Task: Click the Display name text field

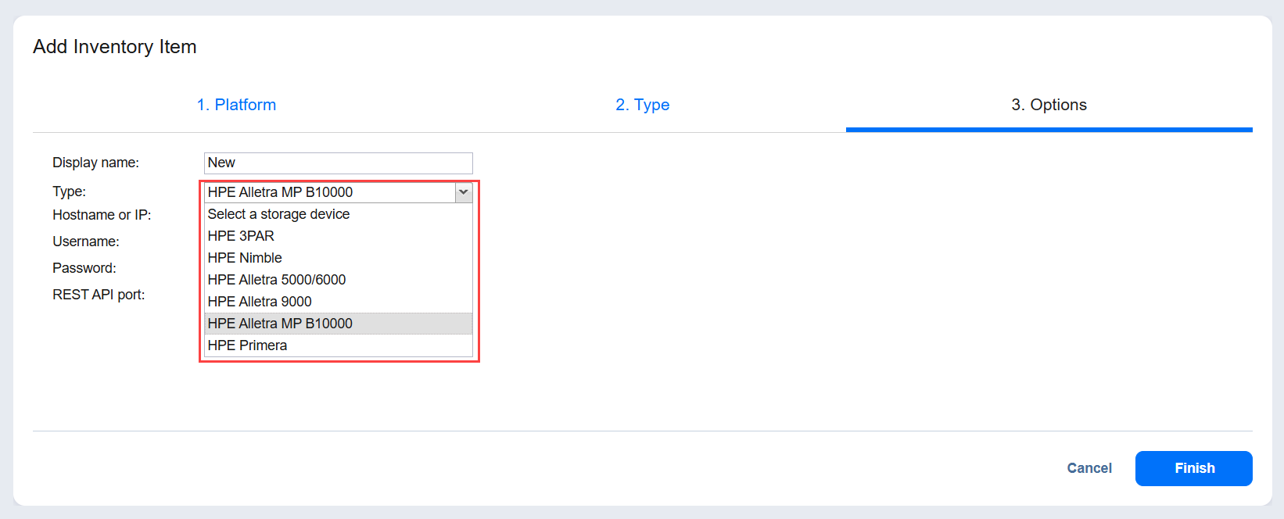Action: click(x=338, y=163)
